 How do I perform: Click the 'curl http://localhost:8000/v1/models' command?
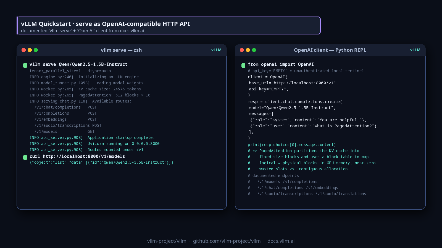77,156
